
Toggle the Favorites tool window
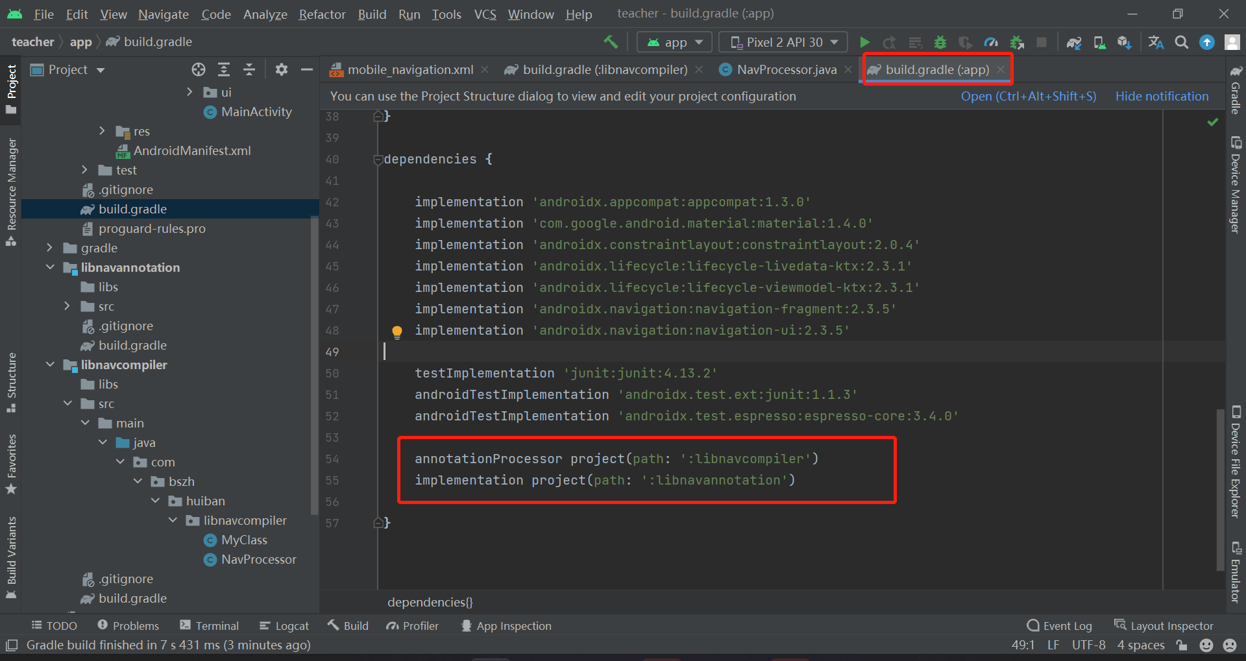pyautogui.click(x=11, y=464)
